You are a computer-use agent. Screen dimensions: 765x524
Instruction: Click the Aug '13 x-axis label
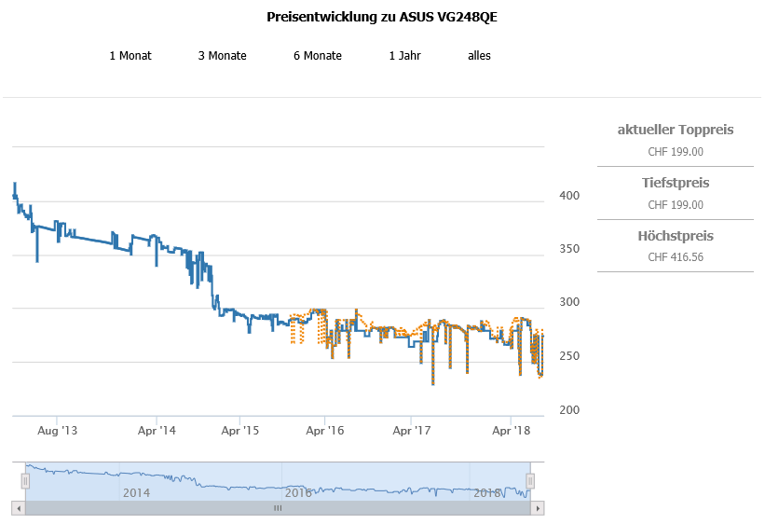click(58, 431)
